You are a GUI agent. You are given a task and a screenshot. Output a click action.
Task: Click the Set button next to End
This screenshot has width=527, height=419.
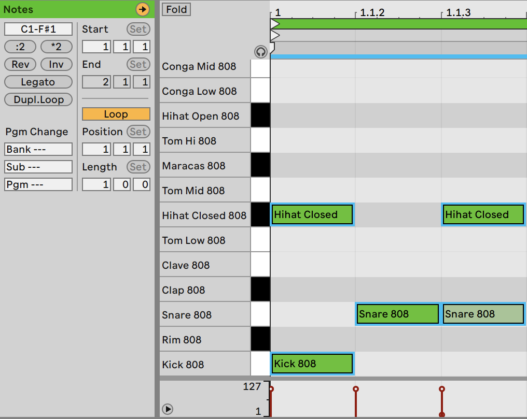coord(138,64)
